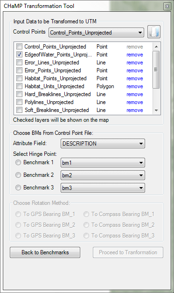Viewport: 174px width, 293px height.
Task: Click remove for EdgeofWater_Points layer
Action: coord(134,55)
